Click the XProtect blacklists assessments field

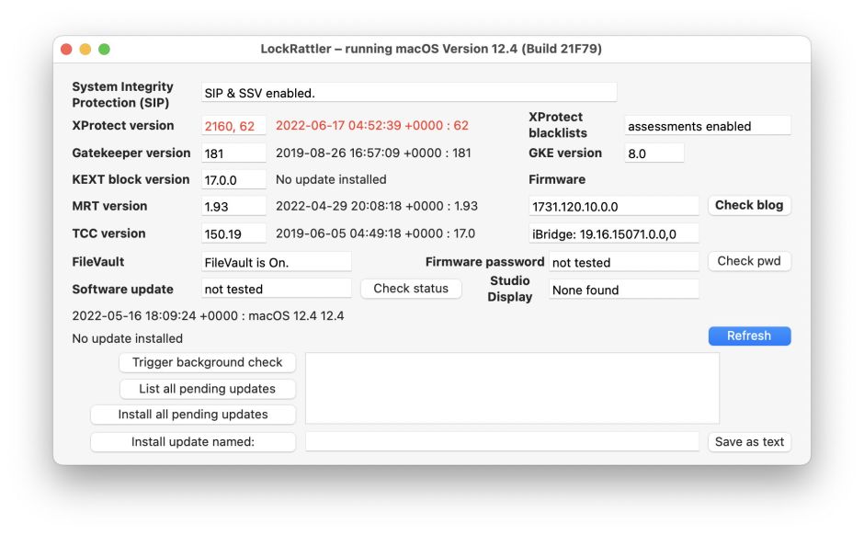coord(707,126)
